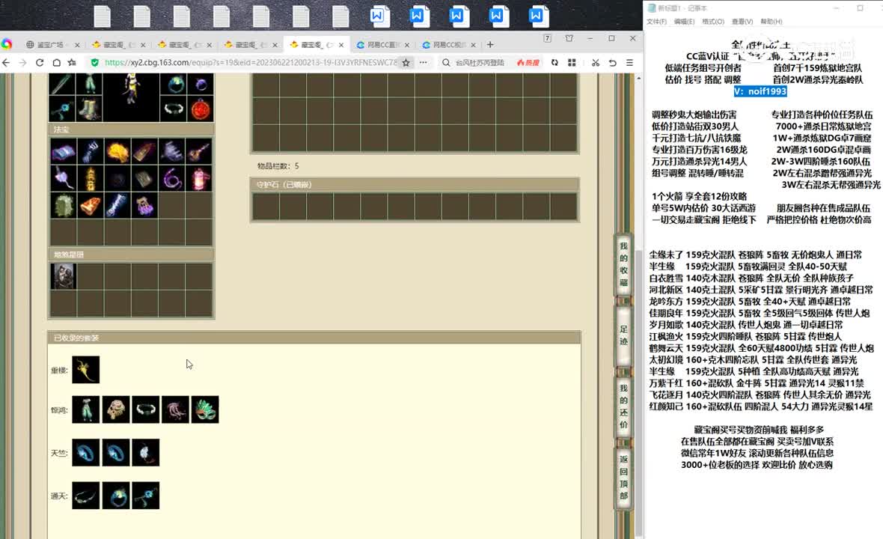Open 我的收藏 side button
883x539 pixels.
(x=623, y=264)
